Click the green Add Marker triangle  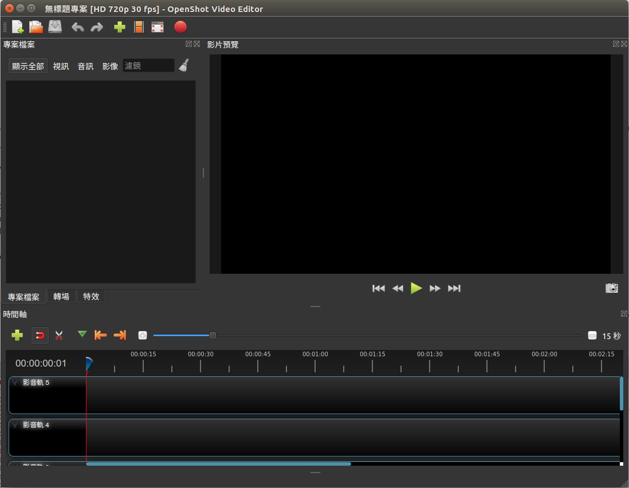[x=82, y=334]
